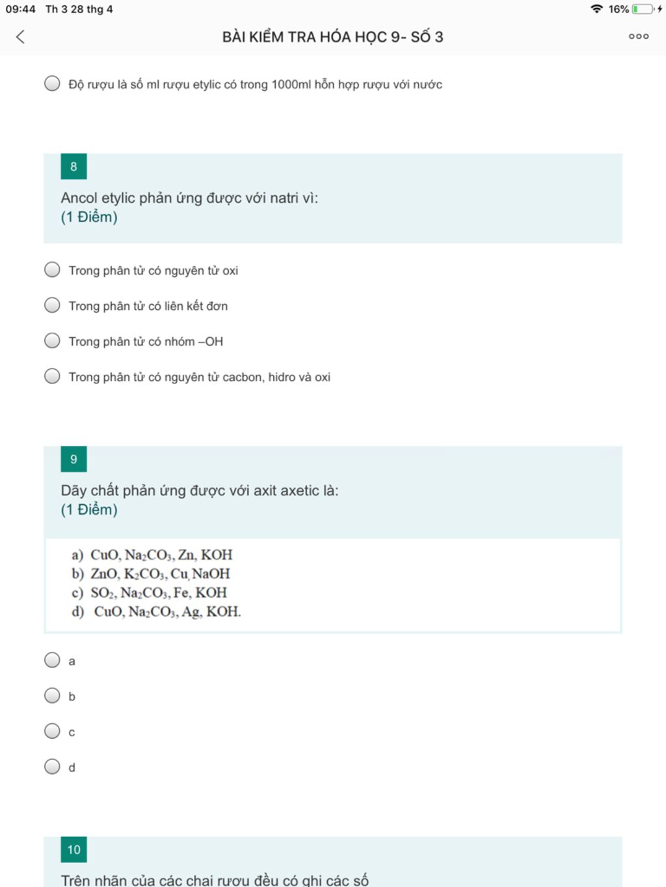Choose answer b for question 9
Image resolution: width=666 pixels, height=887 pixels.
(52, 696)
